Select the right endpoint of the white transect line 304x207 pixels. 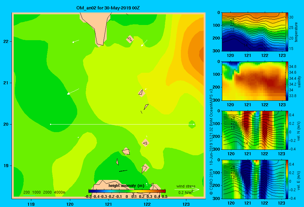click(194, 124)
